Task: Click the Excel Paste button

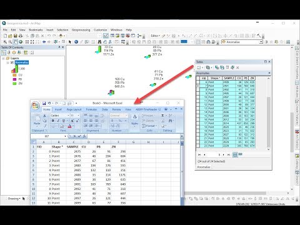Action: click(37, 121)
